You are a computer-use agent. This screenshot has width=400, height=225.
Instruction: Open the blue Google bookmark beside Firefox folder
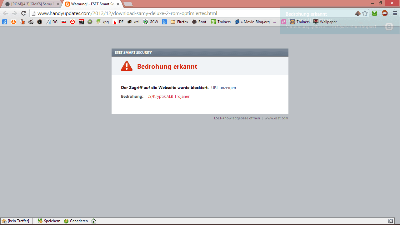(164, 22)
